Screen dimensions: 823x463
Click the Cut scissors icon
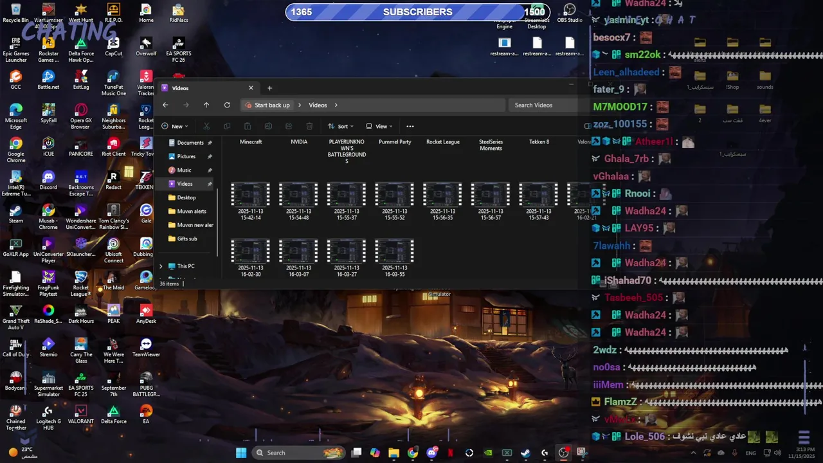[x=206, y=126]
